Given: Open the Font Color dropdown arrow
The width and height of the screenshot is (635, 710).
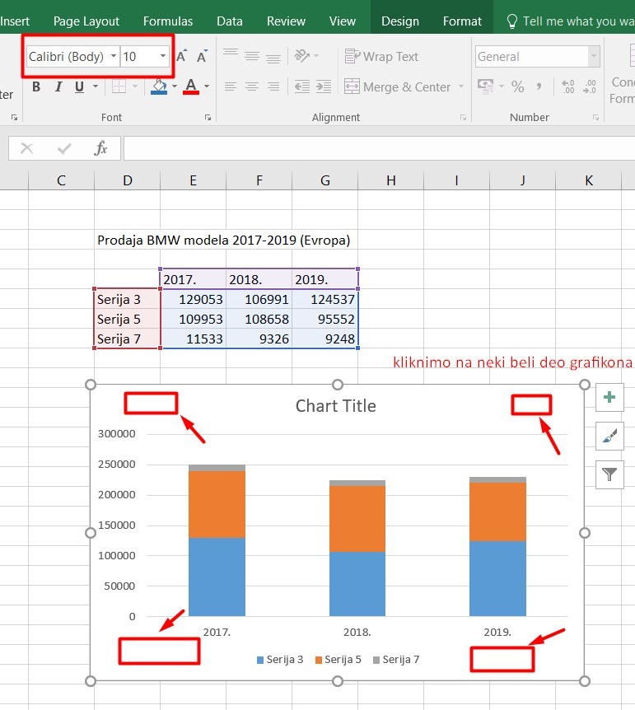Looking at the screenshot, I should pyautogui.click(x=207, y=86).
